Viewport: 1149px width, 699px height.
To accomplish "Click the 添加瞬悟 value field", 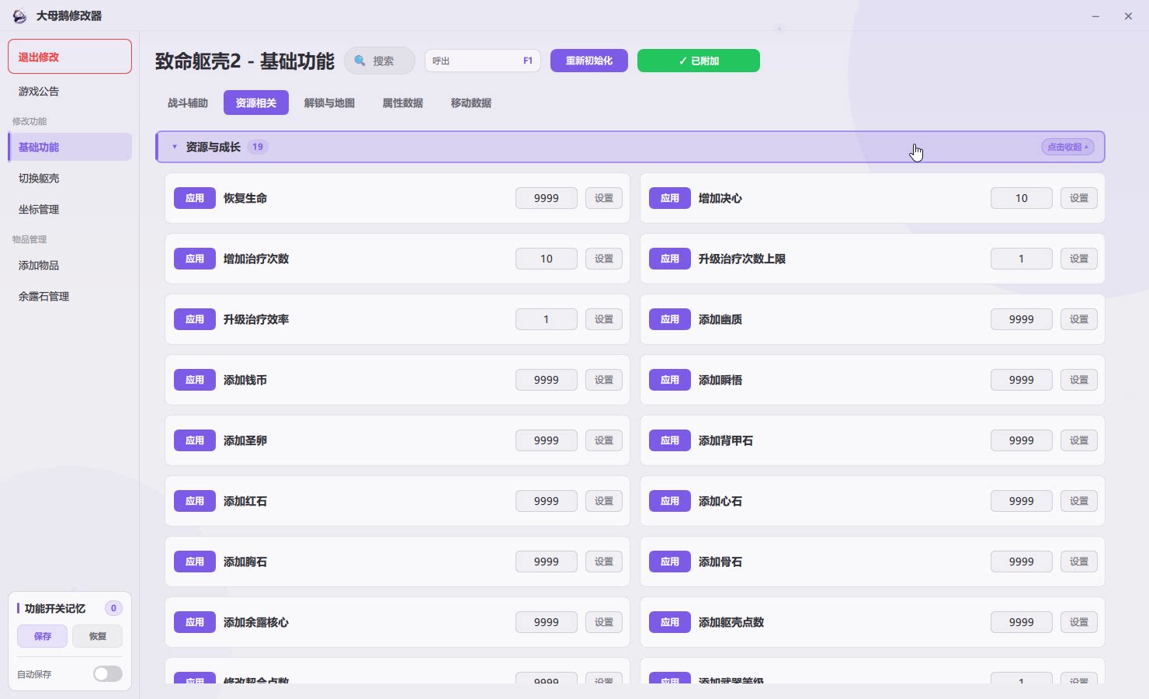I will (1022, 380).
